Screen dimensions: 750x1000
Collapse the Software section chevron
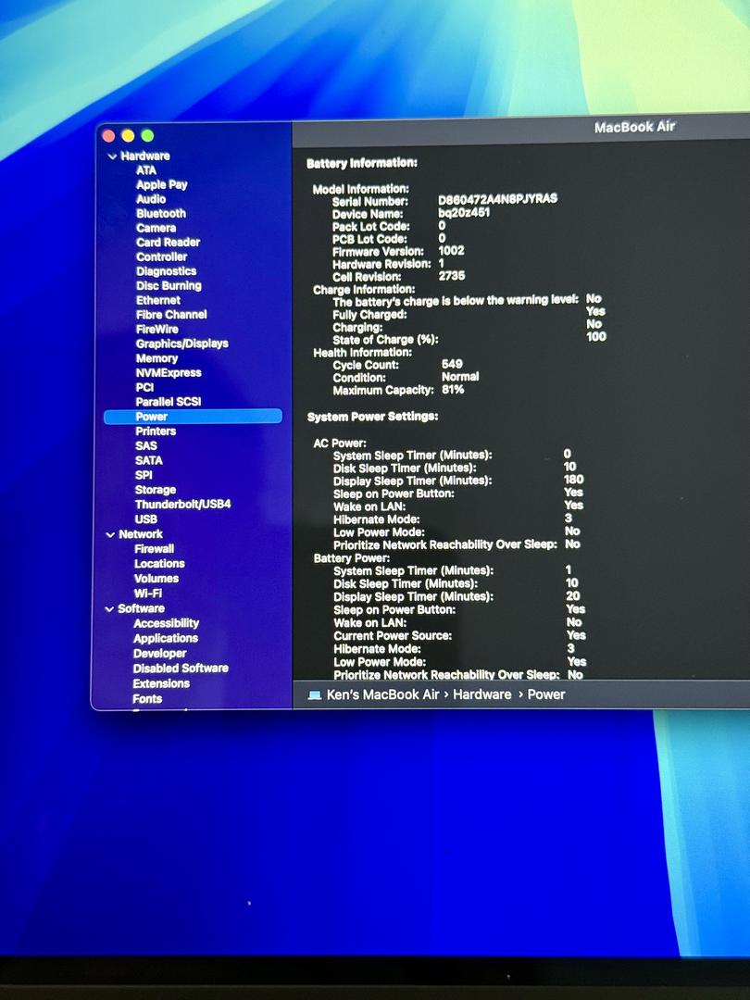click(109, 609)
